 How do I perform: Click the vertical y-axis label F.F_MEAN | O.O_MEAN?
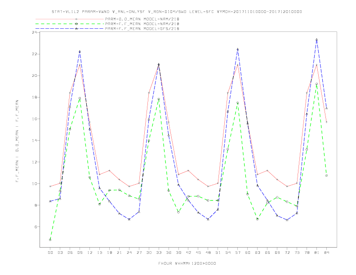point(17,141)
